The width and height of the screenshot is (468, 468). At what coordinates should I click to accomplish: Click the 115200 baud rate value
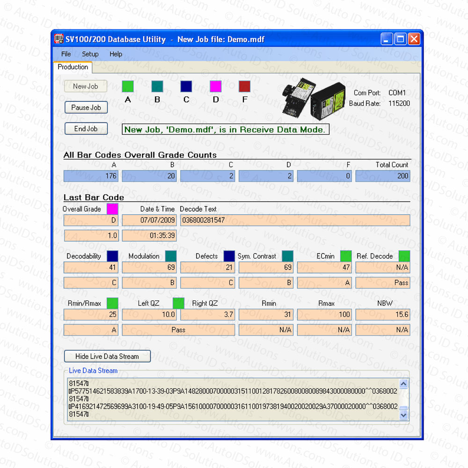click(x=399, y=103)
